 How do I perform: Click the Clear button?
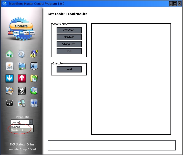click(69, 51)
